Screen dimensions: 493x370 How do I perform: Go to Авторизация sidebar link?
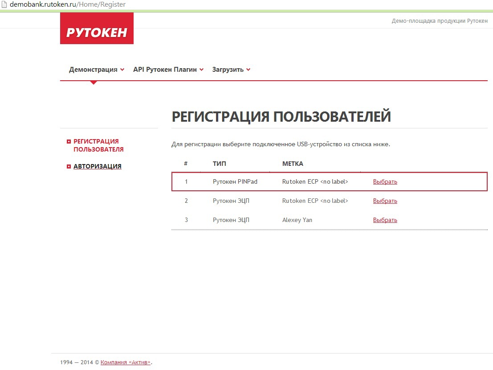98,166
